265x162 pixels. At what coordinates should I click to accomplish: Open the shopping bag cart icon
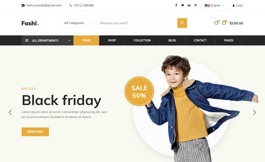(x=224, y=23)
